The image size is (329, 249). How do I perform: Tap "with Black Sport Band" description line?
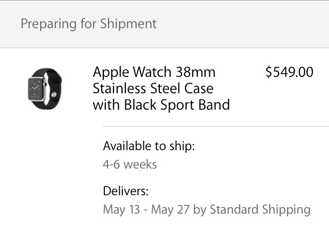(161, 105)
